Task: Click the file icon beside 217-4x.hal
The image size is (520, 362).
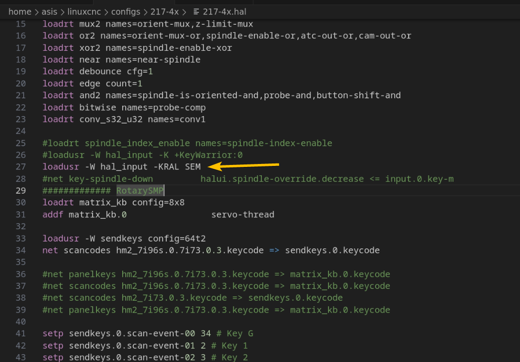Action: tap(196, 12)
